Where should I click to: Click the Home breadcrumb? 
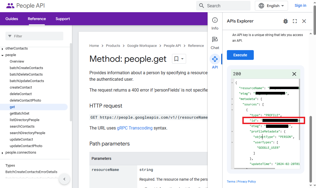coord(94,46)
